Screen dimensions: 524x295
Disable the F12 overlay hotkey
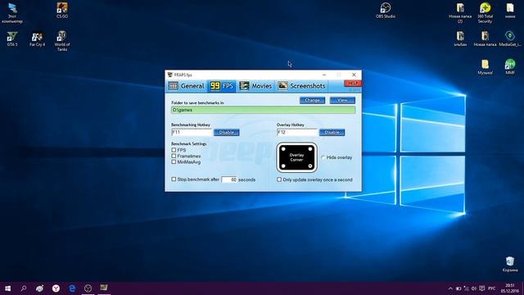click(x=332, y=133)
